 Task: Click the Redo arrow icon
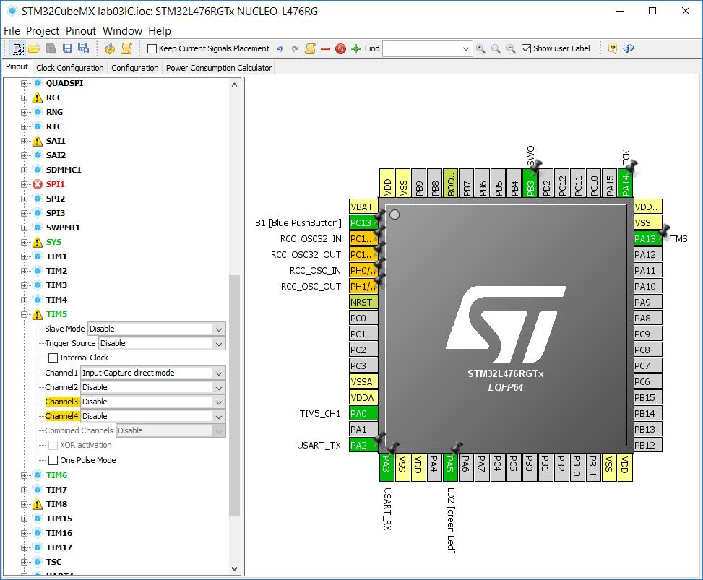[x=295, y=49]
